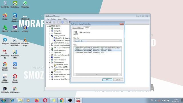183x103 pixels.
Task: Select Details tab
Action: tap(87, 28)
